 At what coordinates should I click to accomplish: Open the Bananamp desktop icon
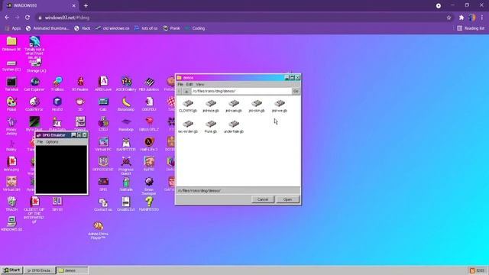point(126,104)
